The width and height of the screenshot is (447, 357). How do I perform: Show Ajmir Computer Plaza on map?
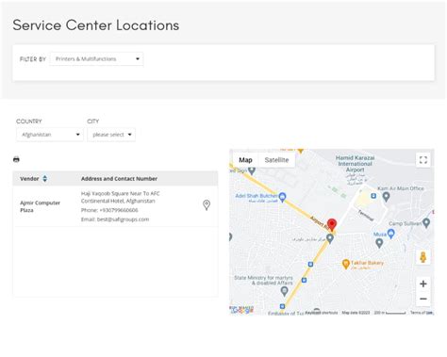(207, 205)
